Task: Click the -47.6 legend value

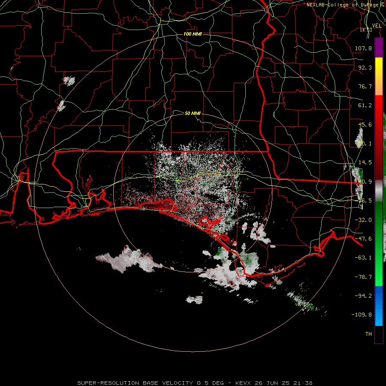Action: (x=363, y=239)
